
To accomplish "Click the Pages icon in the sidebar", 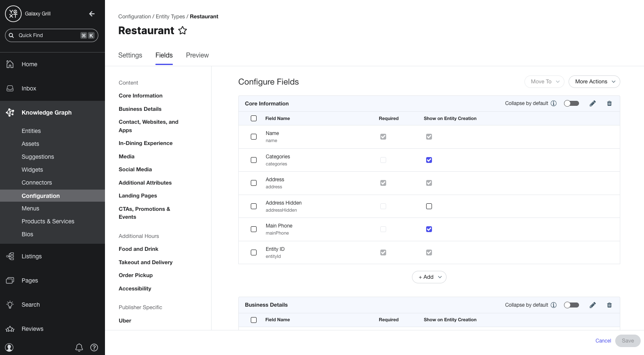I will tap(10, 280).
